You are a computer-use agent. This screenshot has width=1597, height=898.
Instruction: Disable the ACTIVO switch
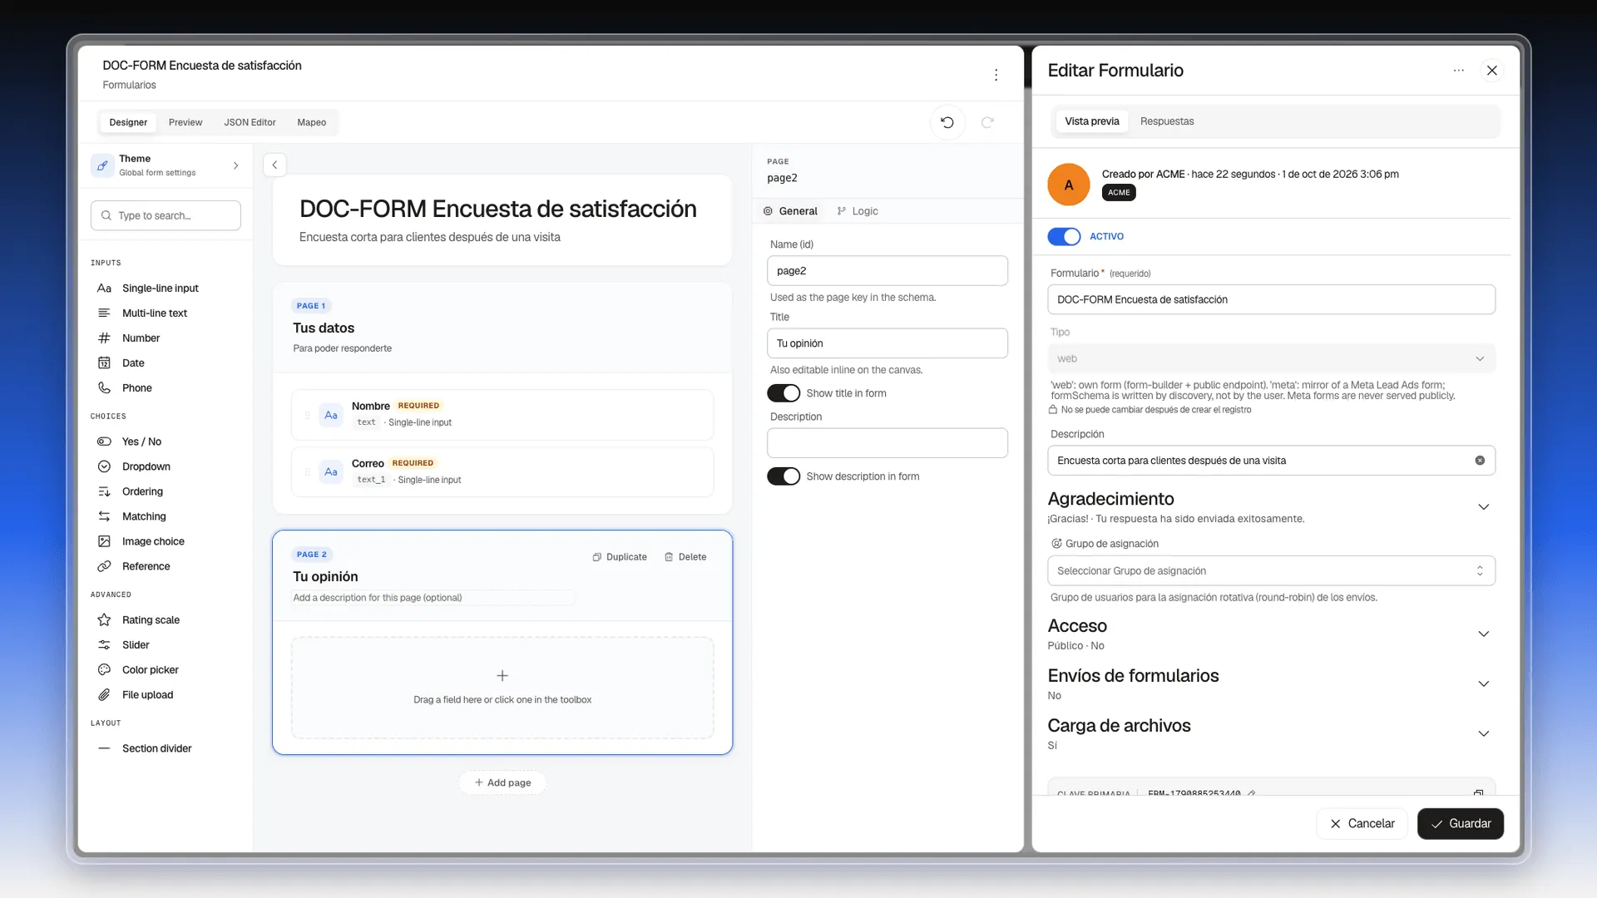point(1064,237)
